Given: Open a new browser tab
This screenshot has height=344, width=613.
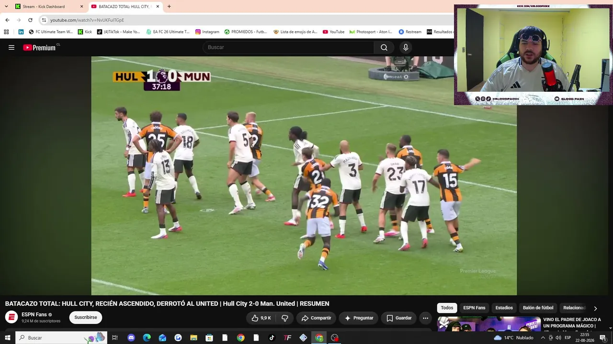Looking at the screenshot, I should (169, 7).
